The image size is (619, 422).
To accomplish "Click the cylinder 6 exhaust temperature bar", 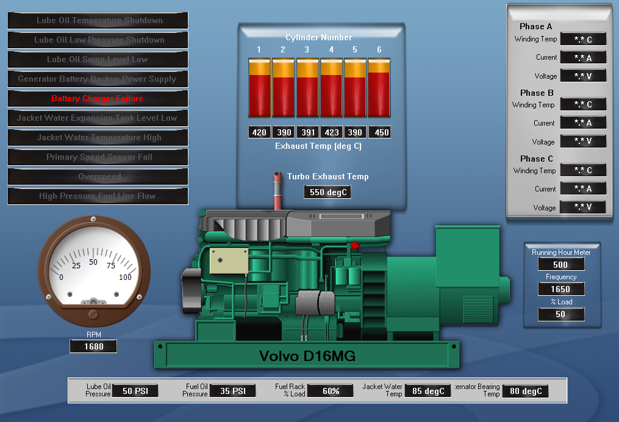I will point(379,88).
